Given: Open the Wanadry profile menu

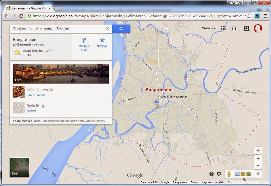Looking at the screenshot, I should click(258, 29).
